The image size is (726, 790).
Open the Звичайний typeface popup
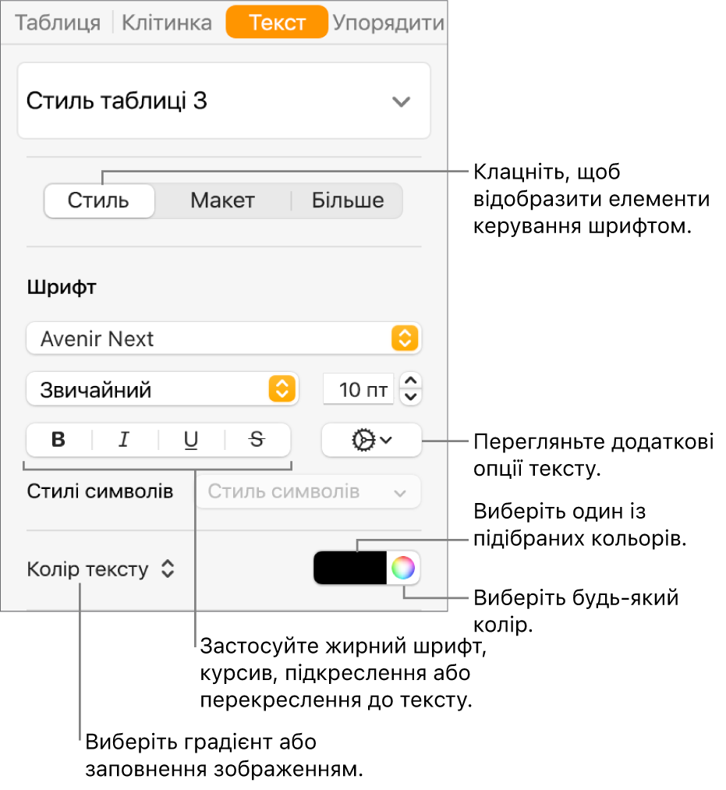point(162,389)
